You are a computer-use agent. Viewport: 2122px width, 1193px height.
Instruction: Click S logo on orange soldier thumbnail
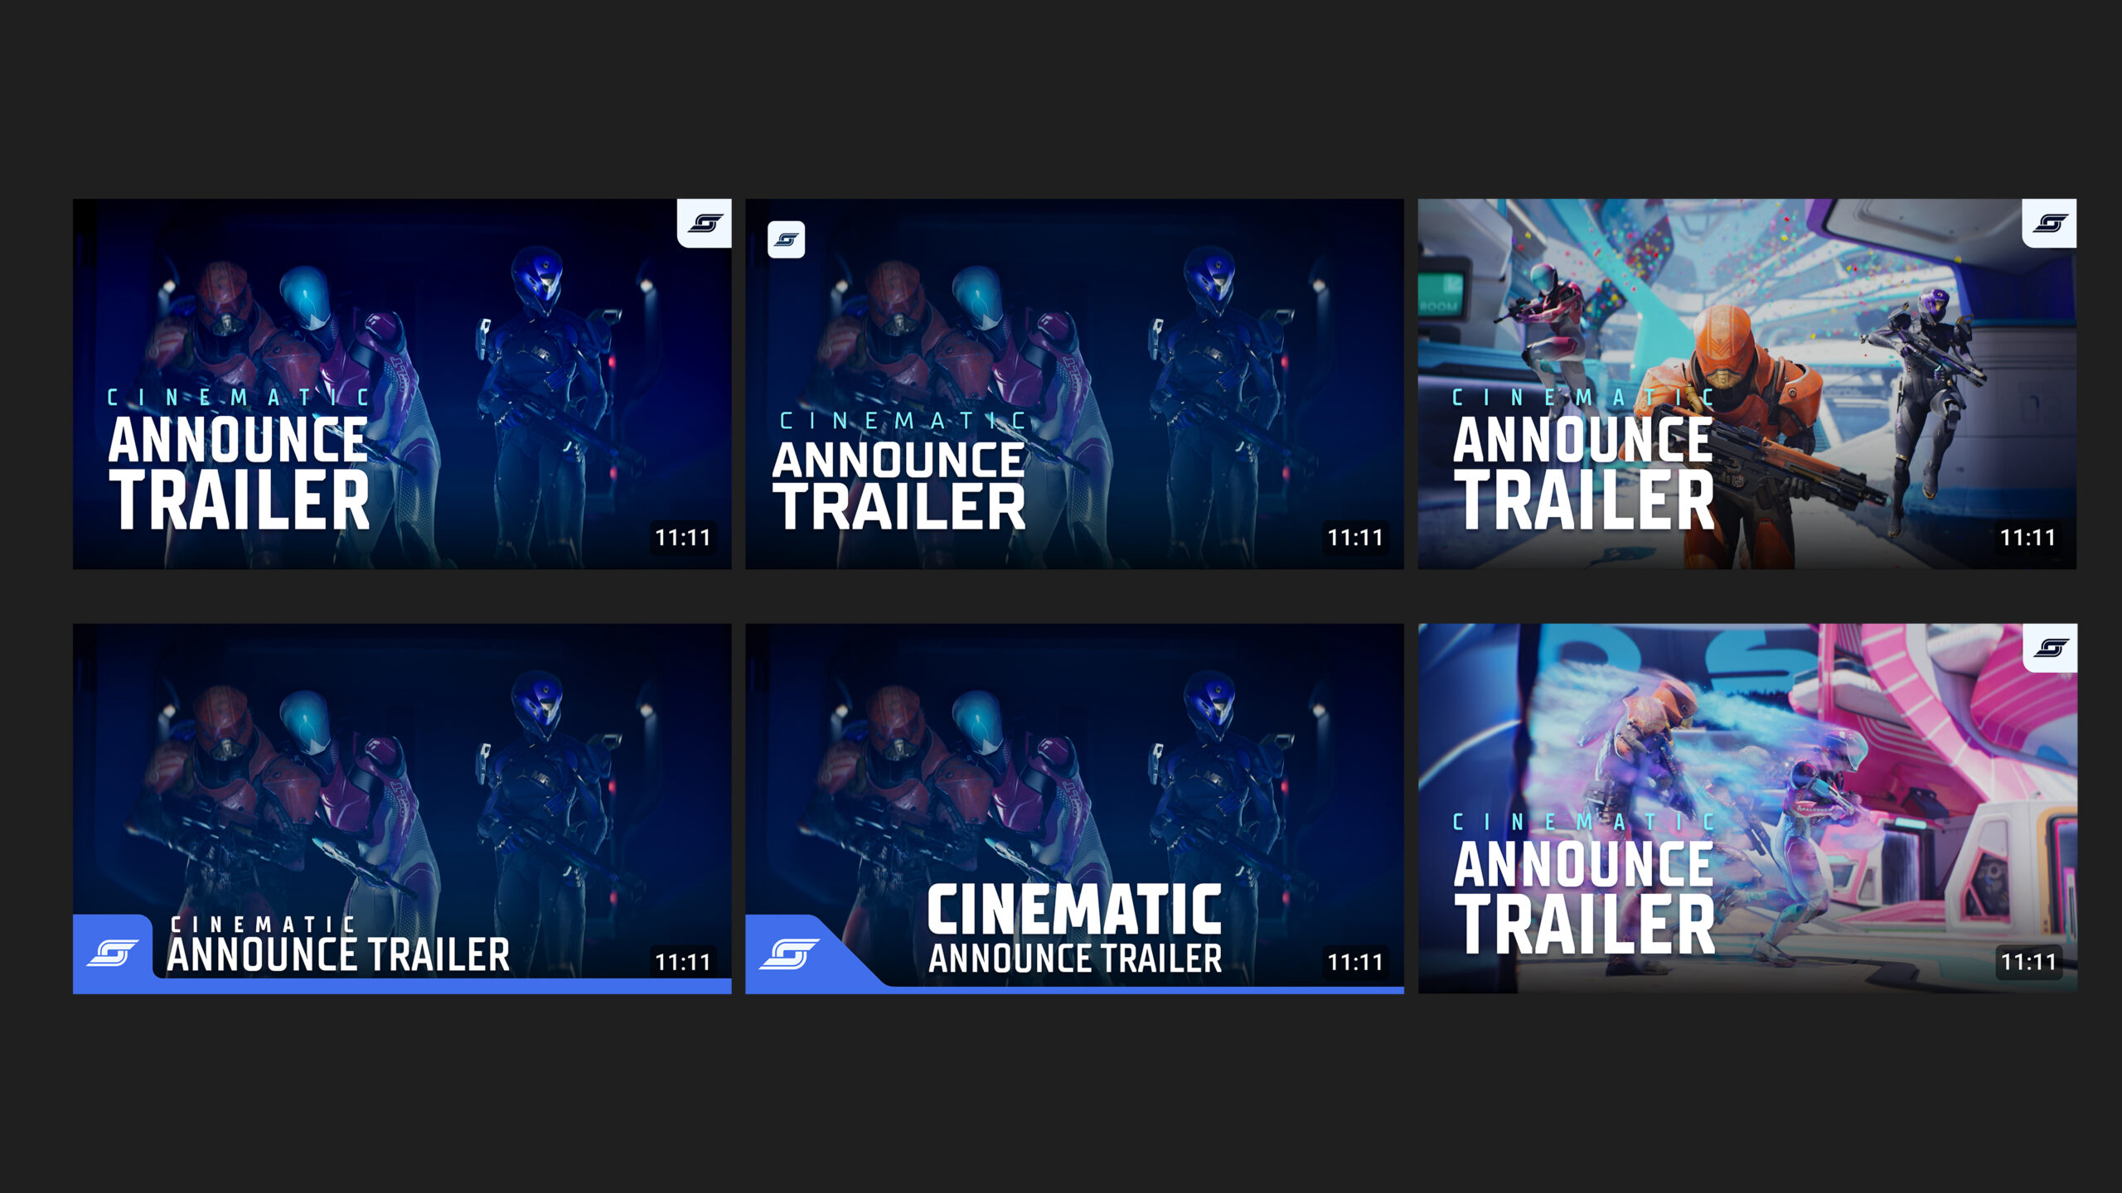coord(2049,223)
